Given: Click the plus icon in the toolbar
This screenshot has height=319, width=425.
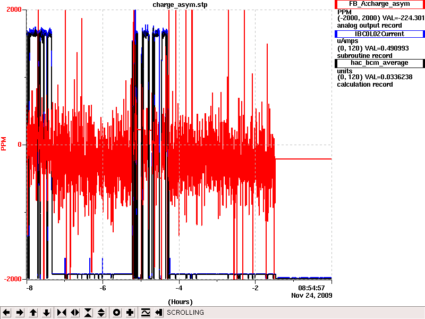Looking at the screenshot, I should point(130,313).
